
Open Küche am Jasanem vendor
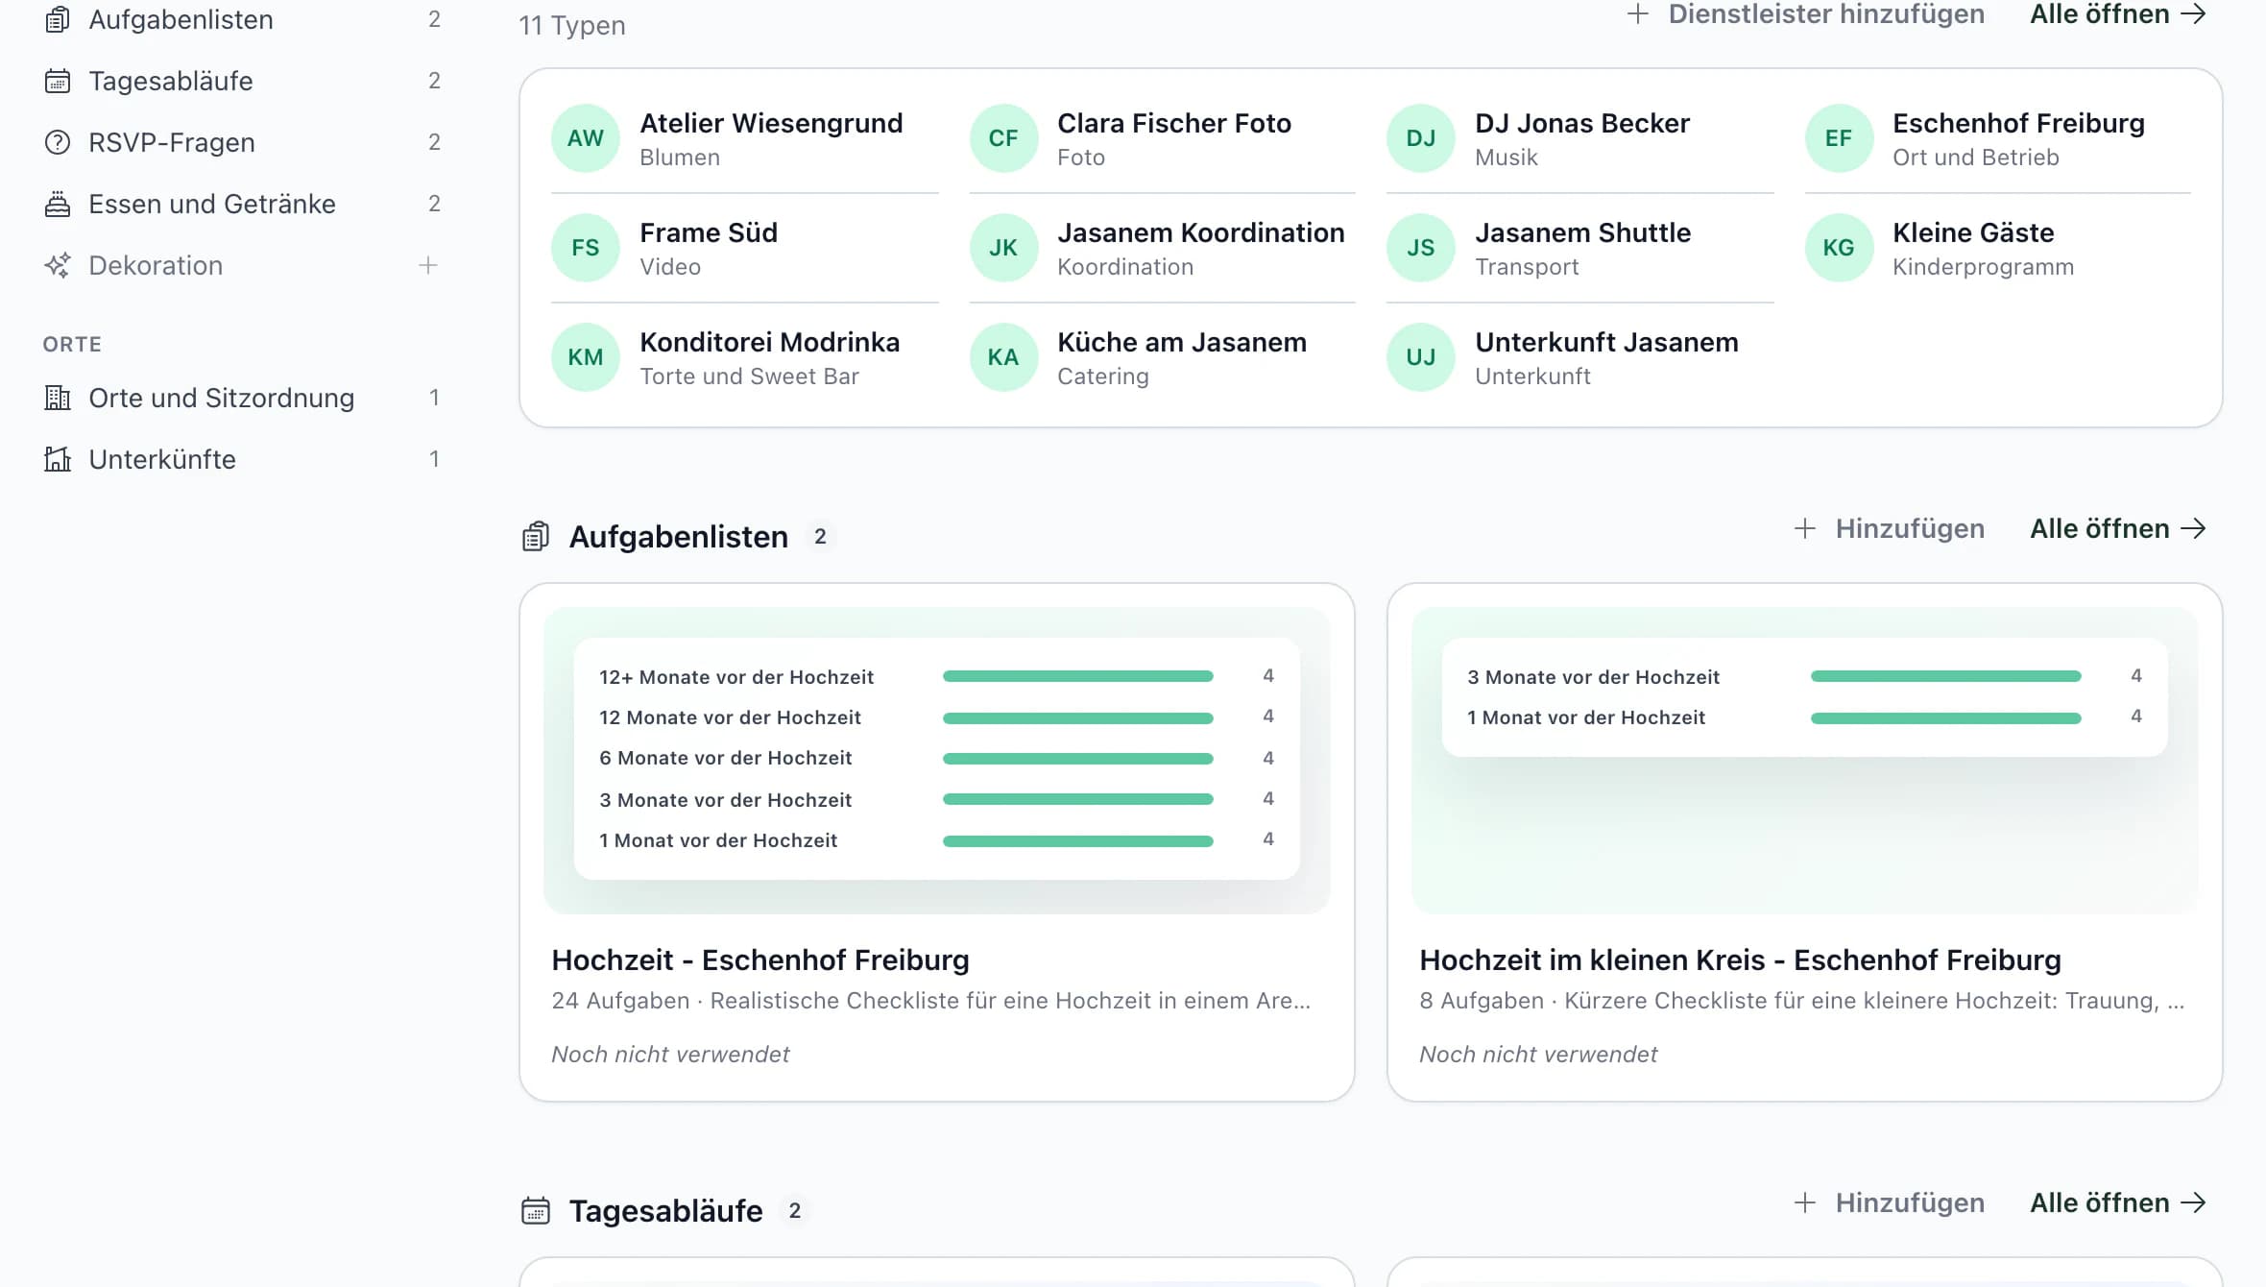pyautogui.click(x=1162, y=357)
